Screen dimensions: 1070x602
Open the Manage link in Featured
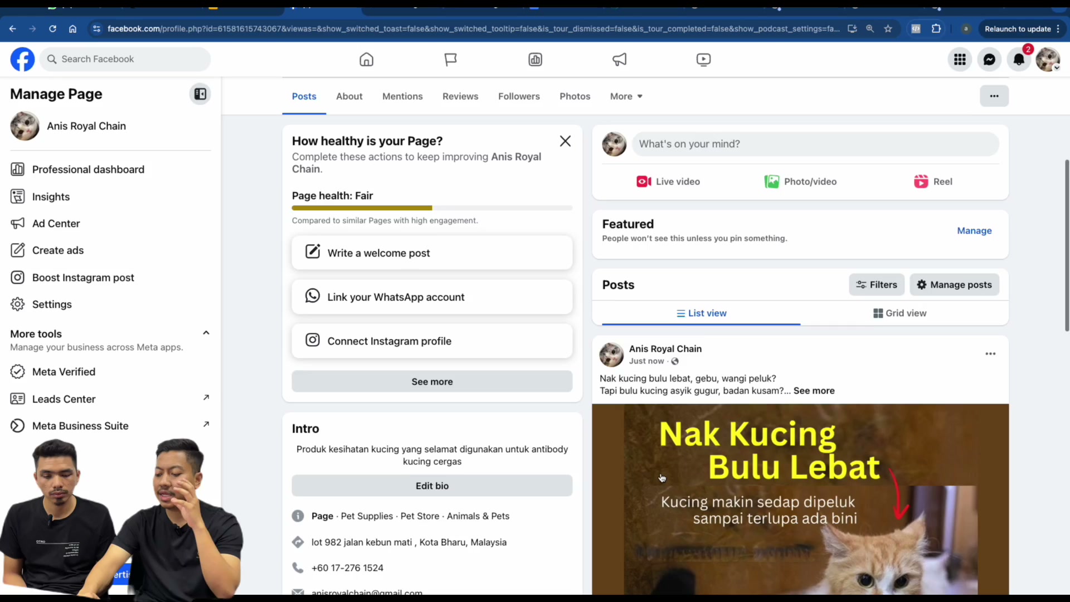click(974, 231)
